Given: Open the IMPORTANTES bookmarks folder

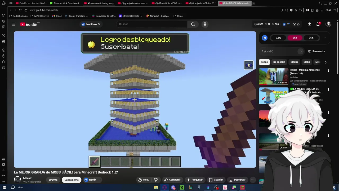Looking at the screenshot, I should pyautogui.click(x=40, y=16).
